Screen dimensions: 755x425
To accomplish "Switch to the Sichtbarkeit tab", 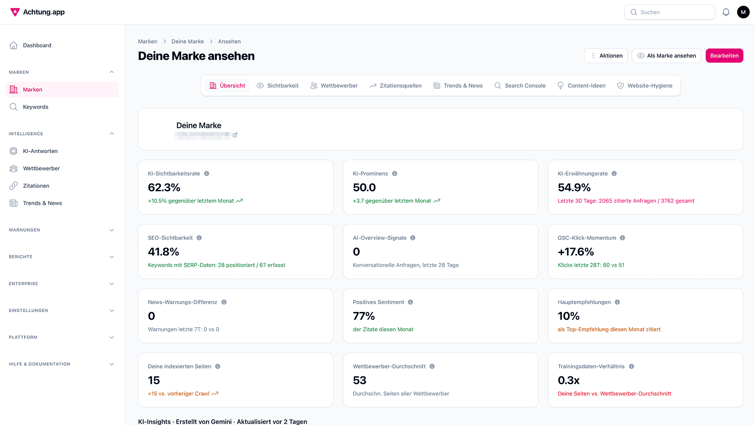I will (x=278, y=85).
